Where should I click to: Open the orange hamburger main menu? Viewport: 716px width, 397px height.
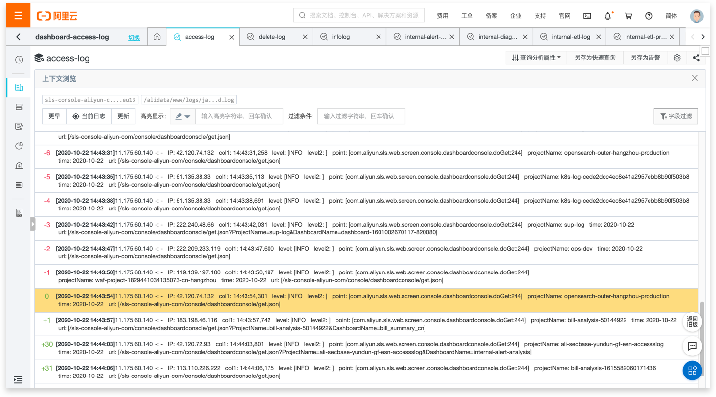click(x=18, y=16)
